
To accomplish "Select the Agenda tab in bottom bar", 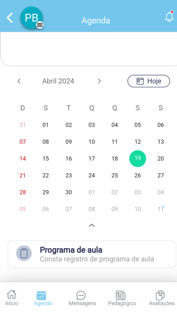I will pyautogui.click(x=43, y=298).
